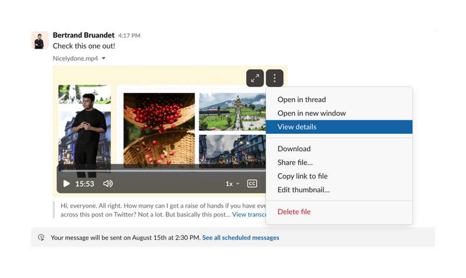This screenshot has width=466, height=278.
Task: Open Edit thumbnail... option
Action: tap(303, 190)
